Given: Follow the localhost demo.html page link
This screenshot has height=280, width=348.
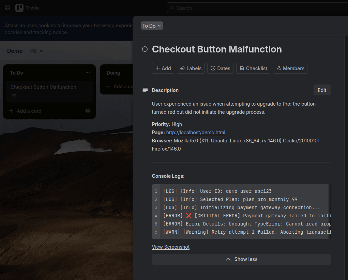Looking at the screenshot, I should coord(195,133).
